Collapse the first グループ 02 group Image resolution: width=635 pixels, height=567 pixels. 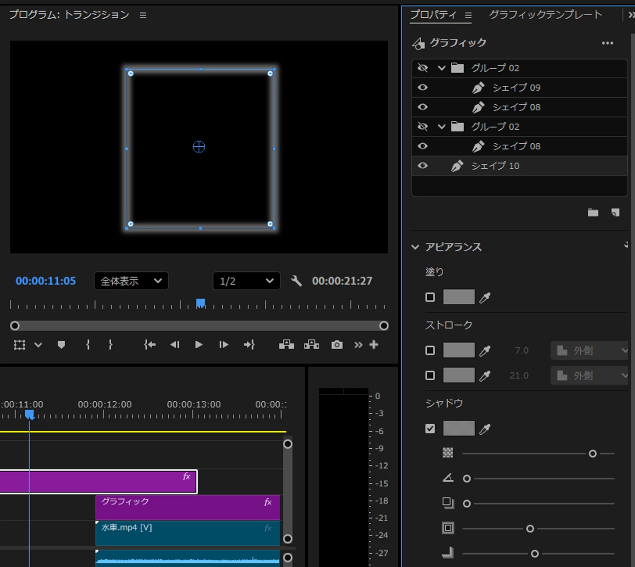pyautogui.click(x=441, y=68)
